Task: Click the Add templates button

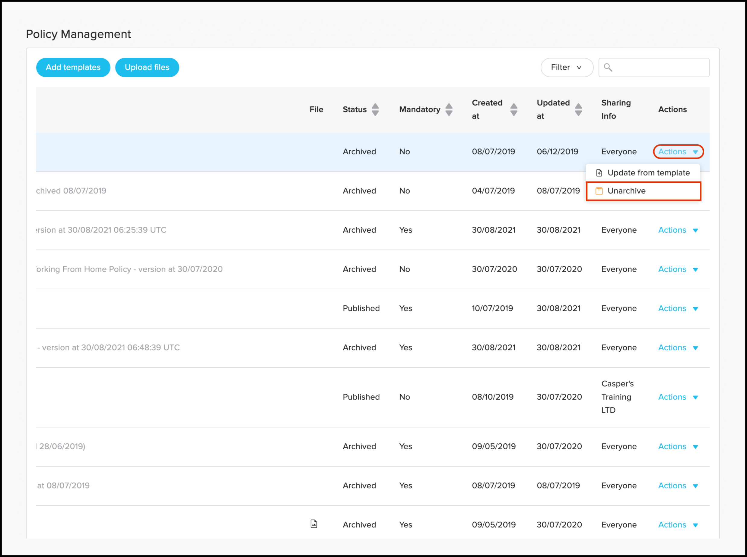Action: point(73,68)
